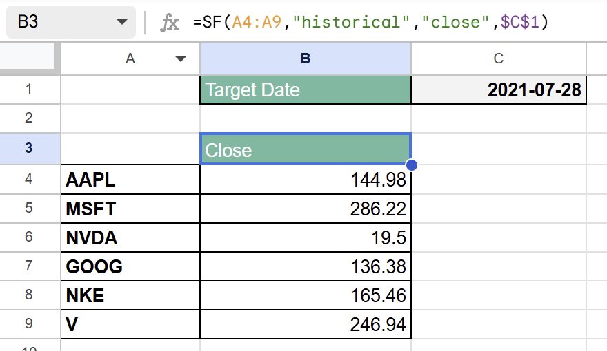
Task: Click empty cell C4 next to 144.98
Action: (x=499, y=179)
